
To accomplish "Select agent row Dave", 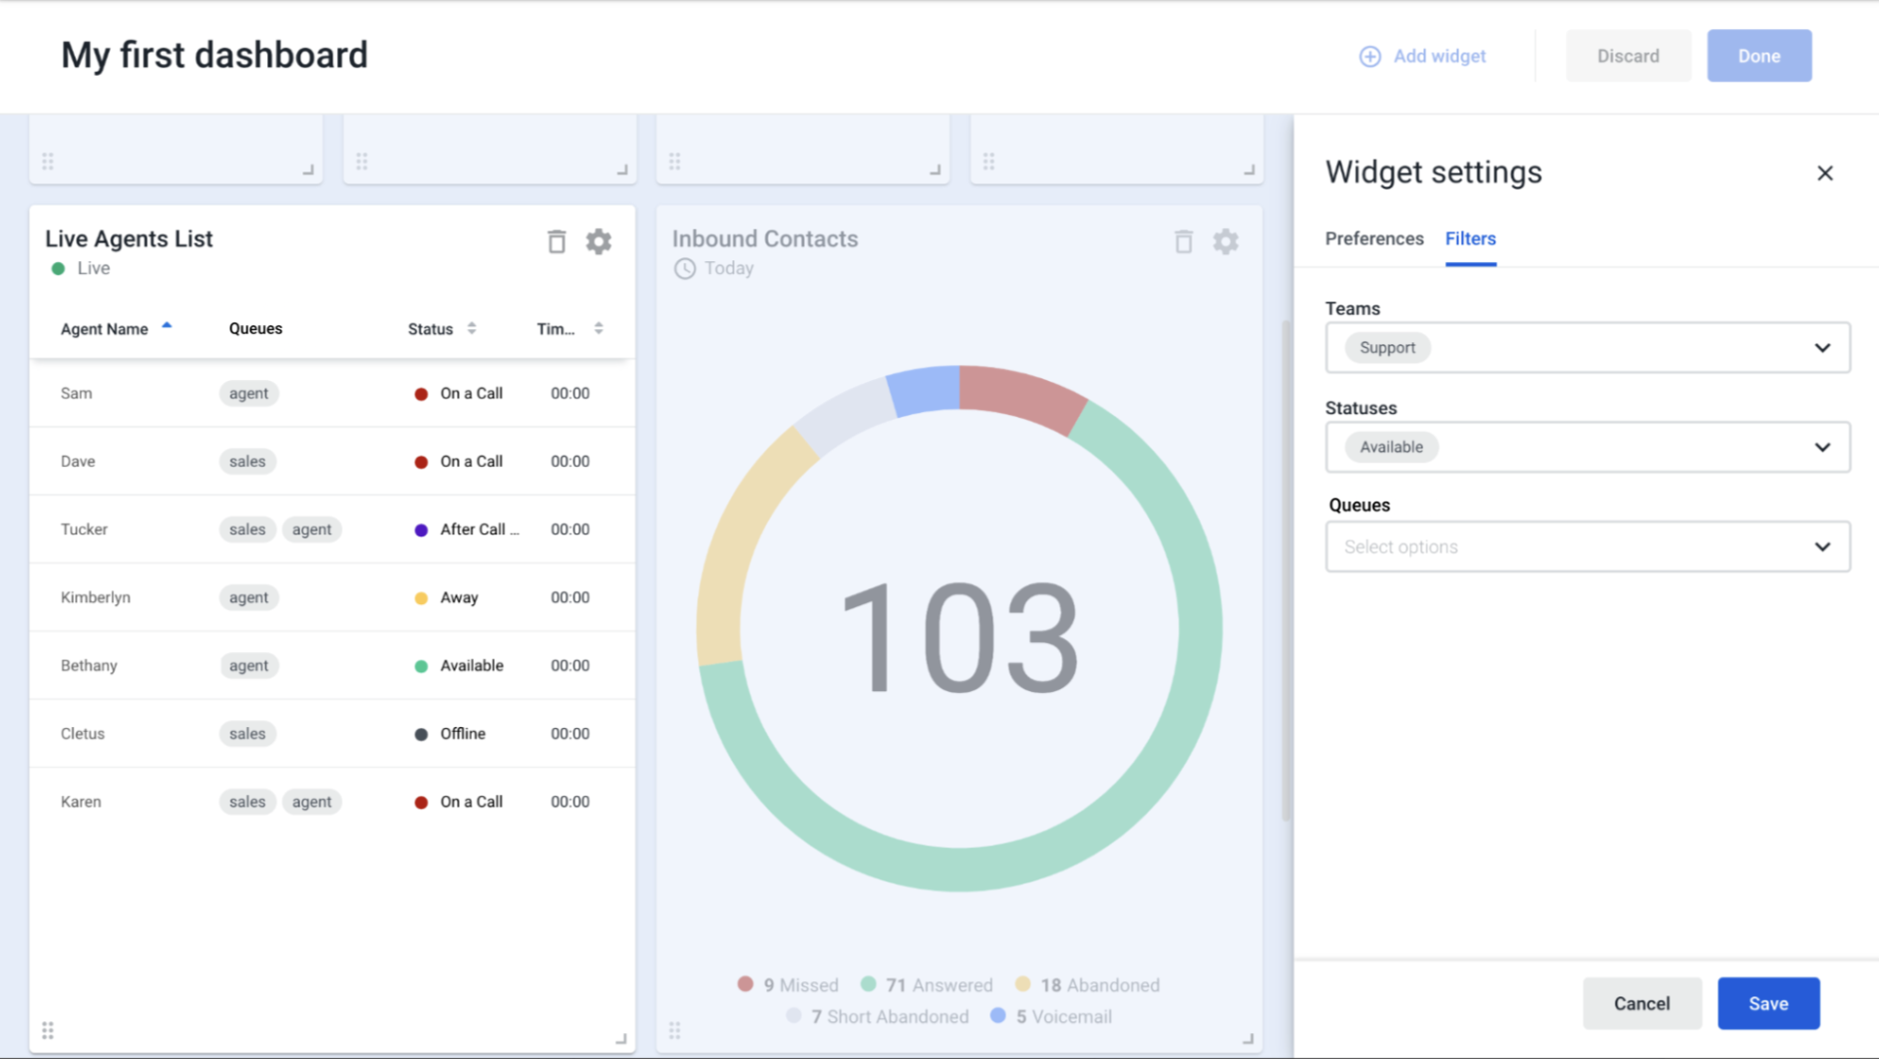I will [x=332, y=462].
